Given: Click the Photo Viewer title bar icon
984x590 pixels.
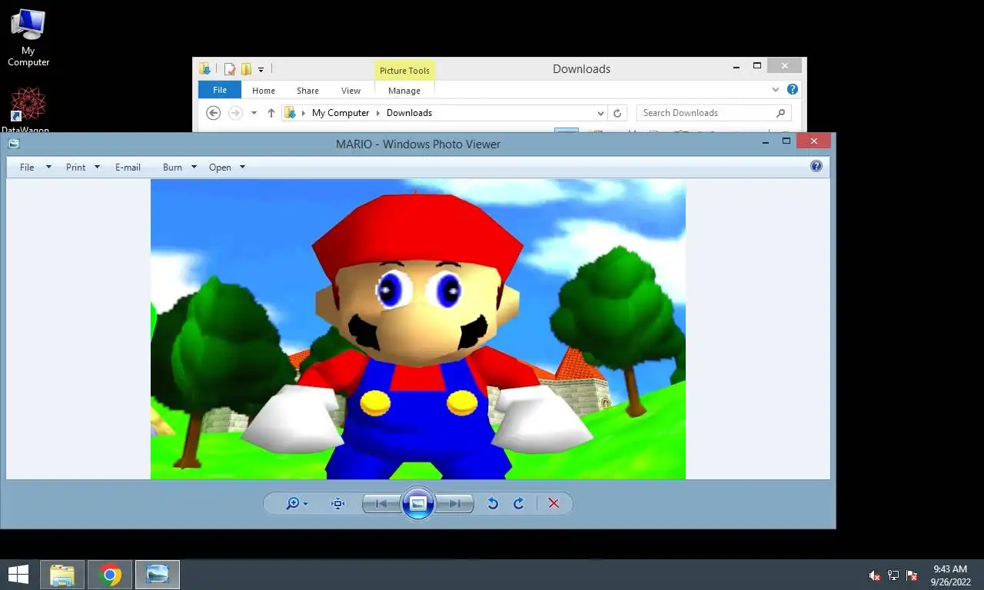Looking at the screenshot, I should click(x=14, y=144).
